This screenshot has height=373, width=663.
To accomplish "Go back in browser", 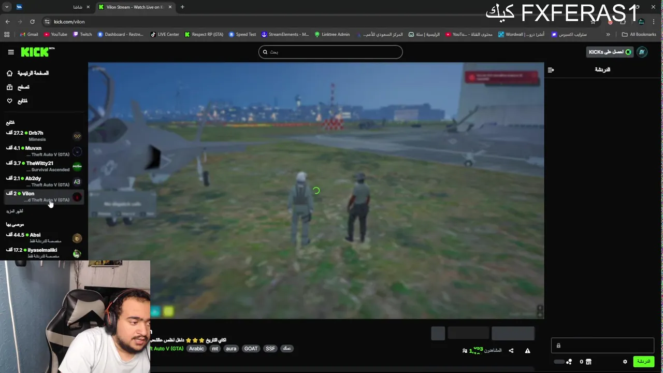I will tap(7, 22).
